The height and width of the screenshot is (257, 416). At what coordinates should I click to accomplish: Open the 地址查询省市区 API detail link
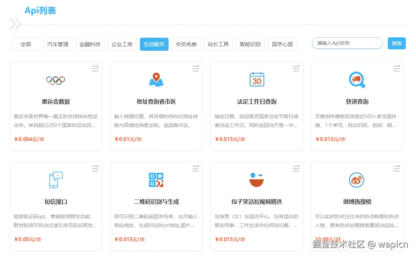[156, 102]
